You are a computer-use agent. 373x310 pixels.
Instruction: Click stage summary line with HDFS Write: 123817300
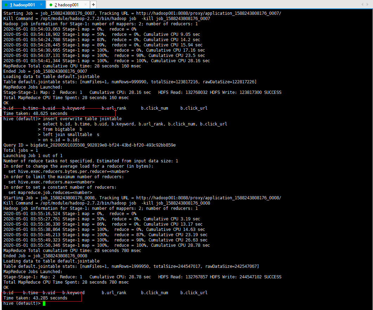(142, 92)
